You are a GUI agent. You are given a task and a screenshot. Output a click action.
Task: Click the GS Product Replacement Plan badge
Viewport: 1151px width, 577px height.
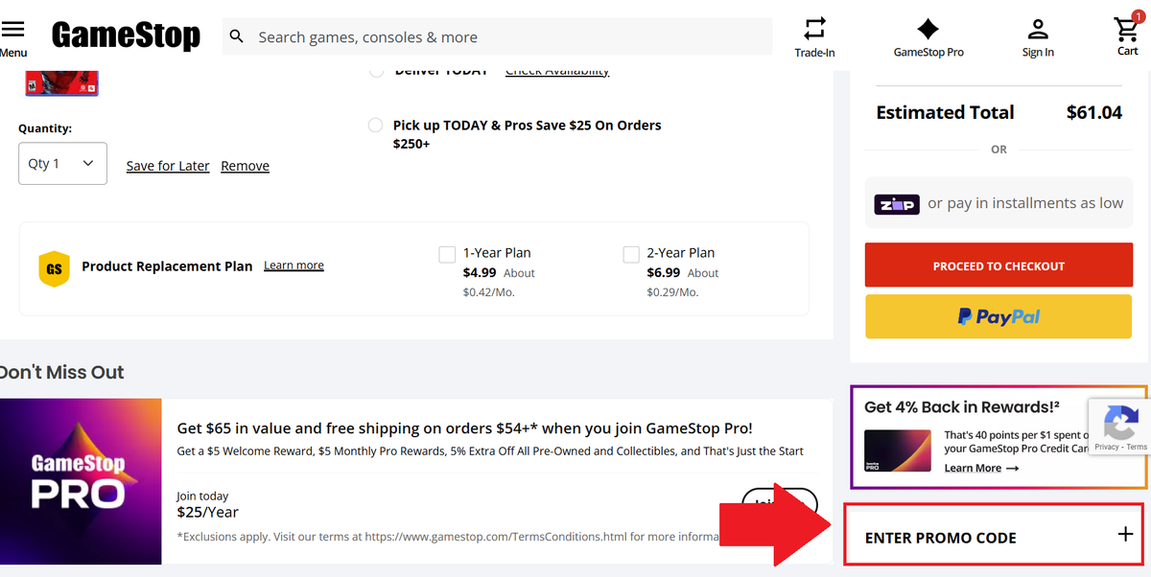(55, 269)
